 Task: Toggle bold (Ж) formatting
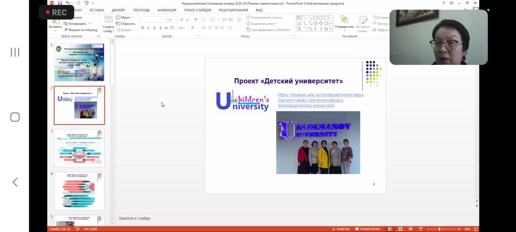click(142, 28)
